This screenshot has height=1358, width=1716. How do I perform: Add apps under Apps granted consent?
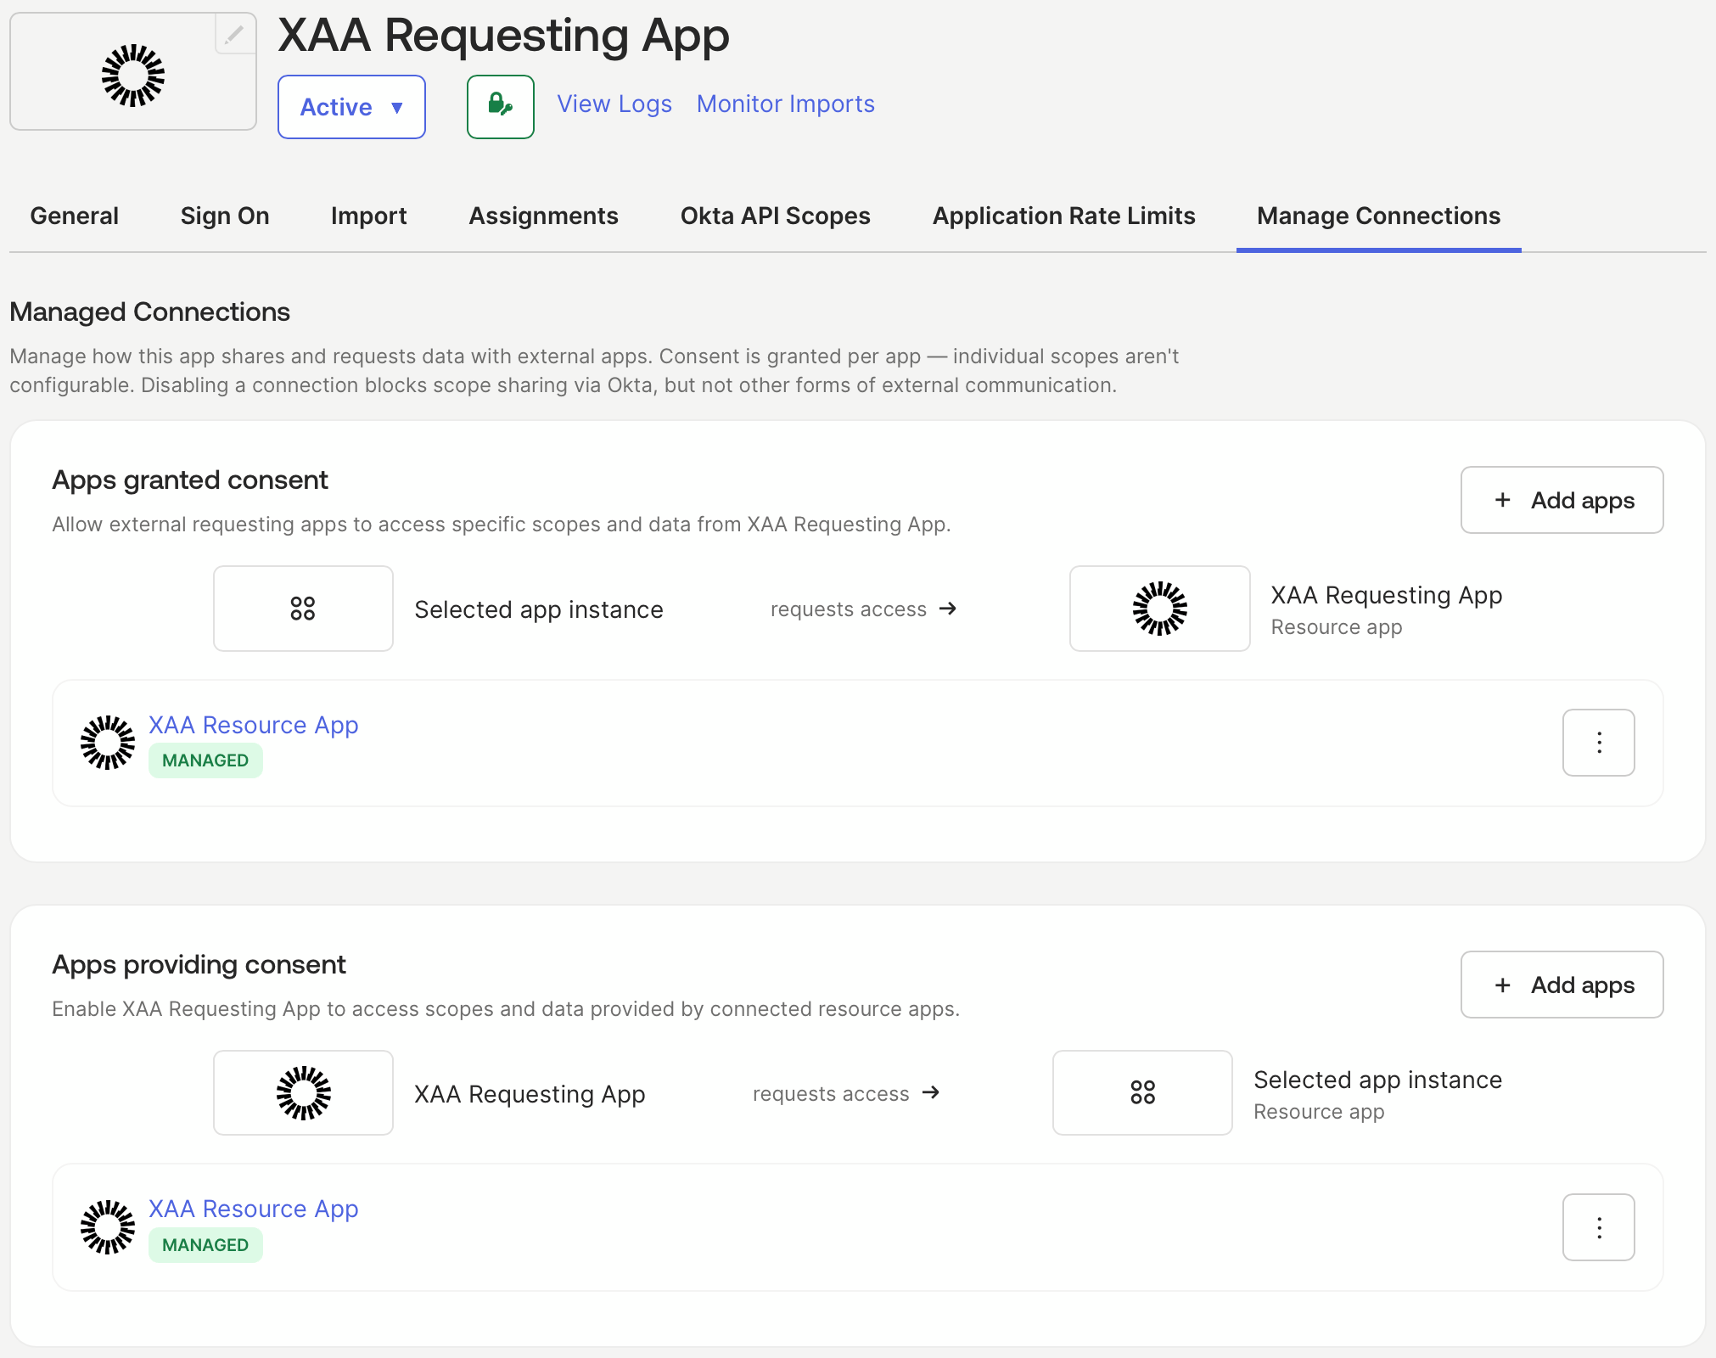(x=1562, y=500)
